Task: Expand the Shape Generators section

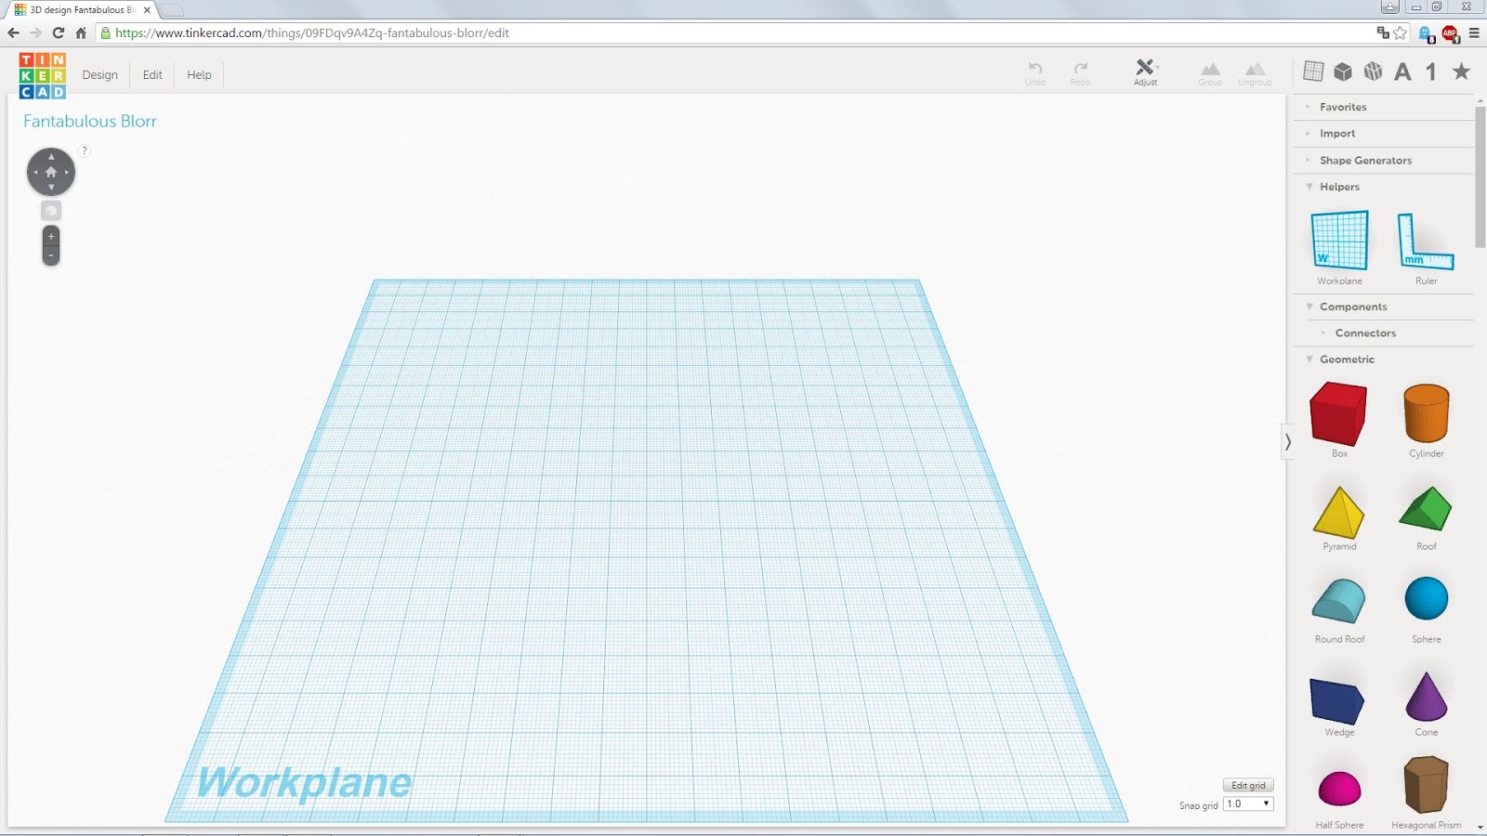Action: click(1365, 160)
